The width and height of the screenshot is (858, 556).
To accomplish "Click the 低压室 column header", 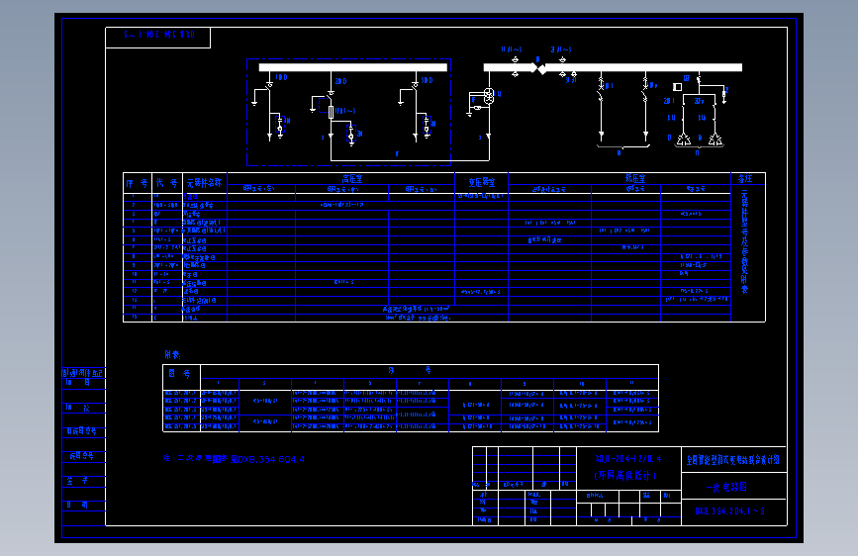I will coord(635,178).
